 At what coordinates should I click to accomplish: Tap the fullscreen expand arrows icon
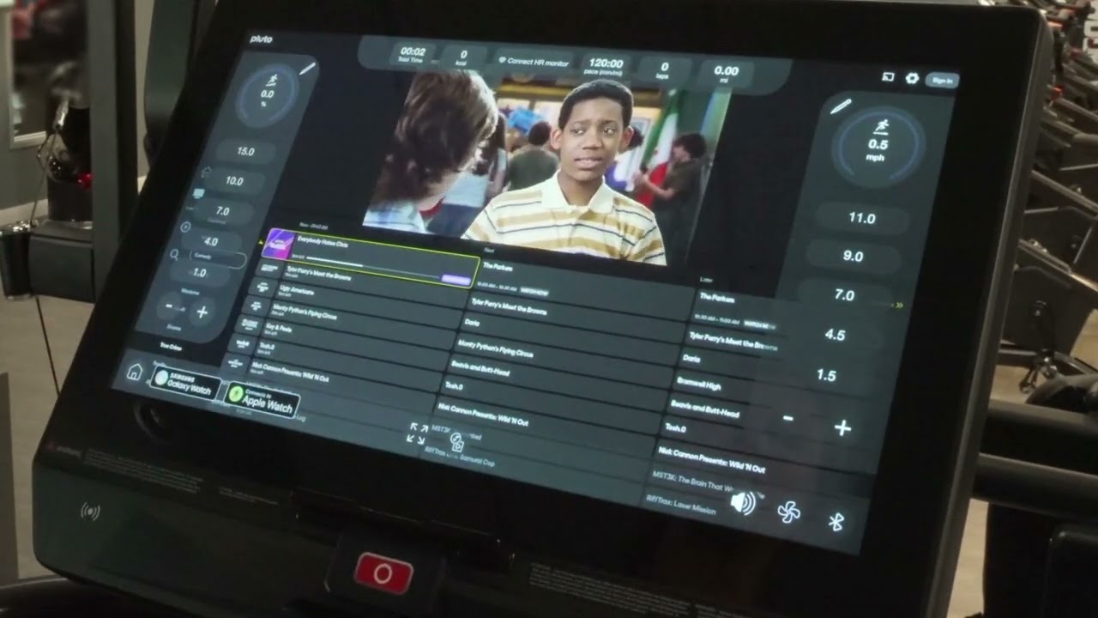click(x=418, y=433)
